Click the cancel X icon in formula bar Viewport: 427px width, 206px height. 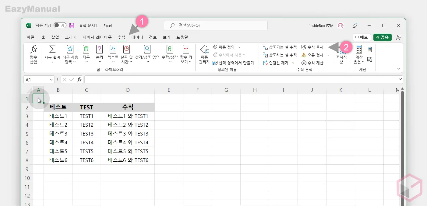65,80
